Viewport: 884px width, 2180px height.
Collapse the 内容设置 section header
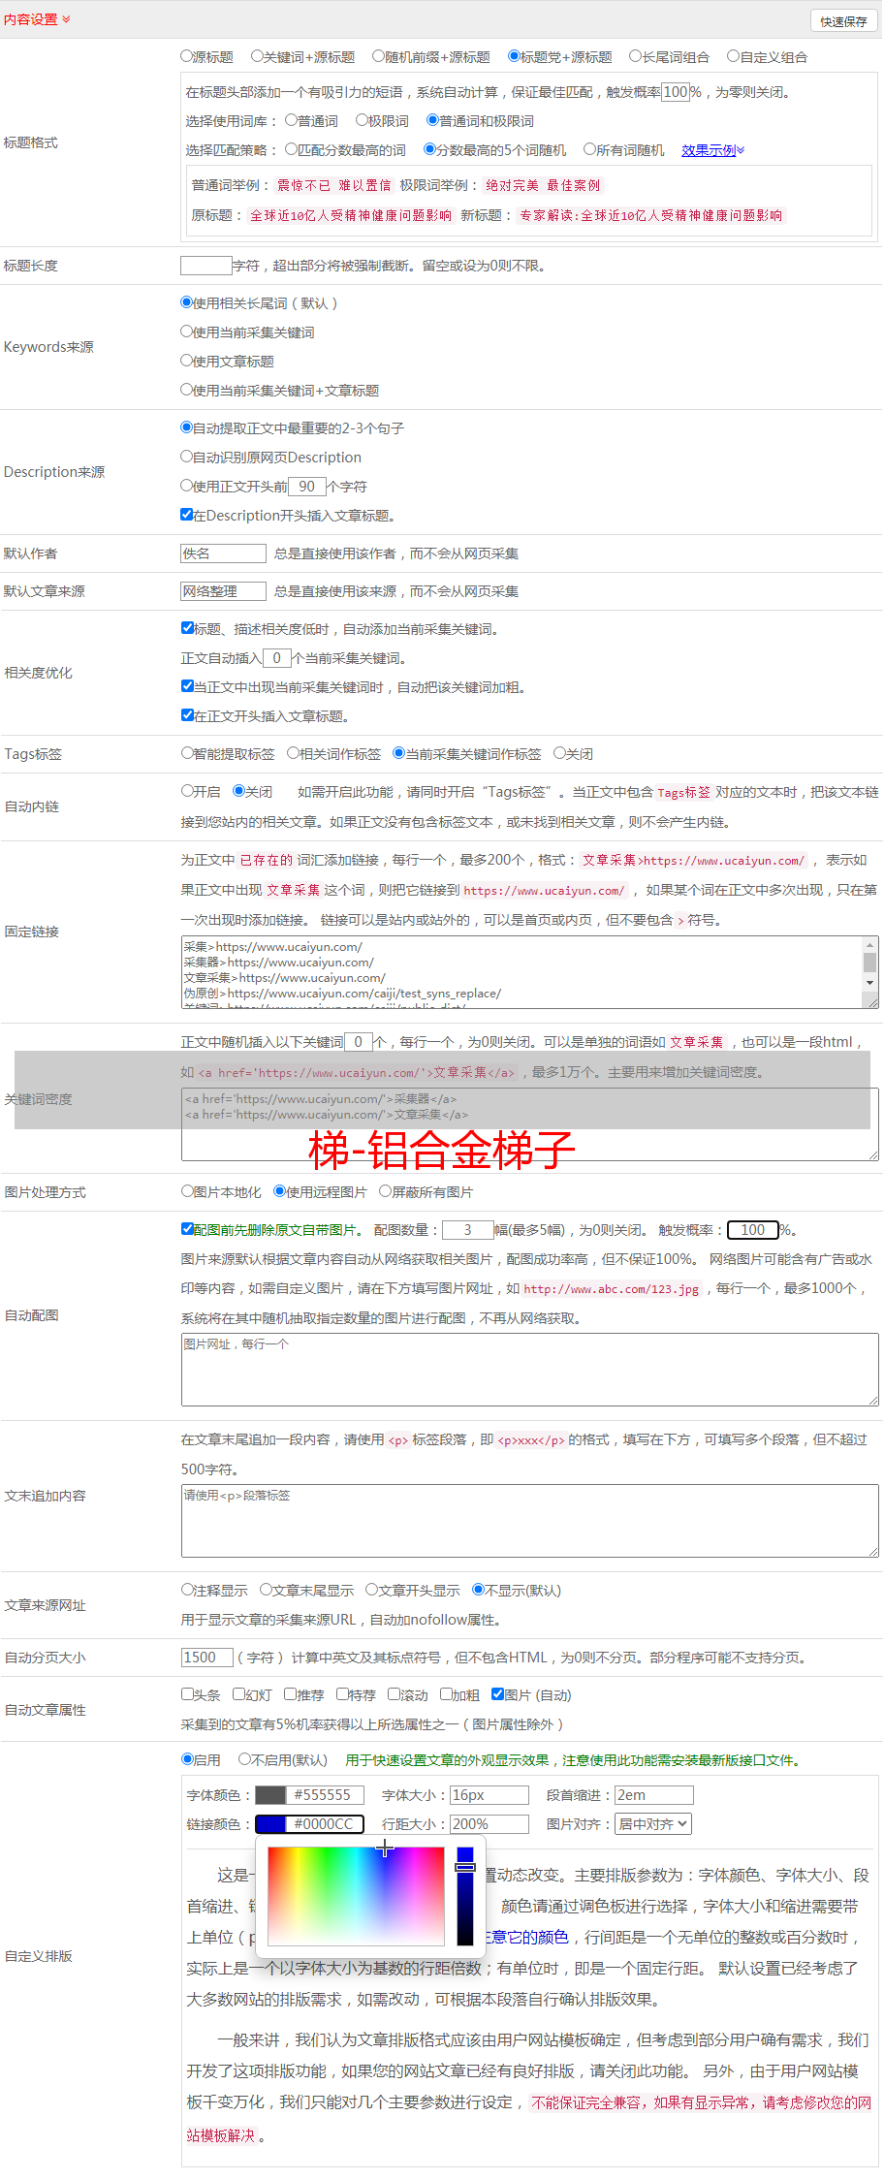[37, 19]
